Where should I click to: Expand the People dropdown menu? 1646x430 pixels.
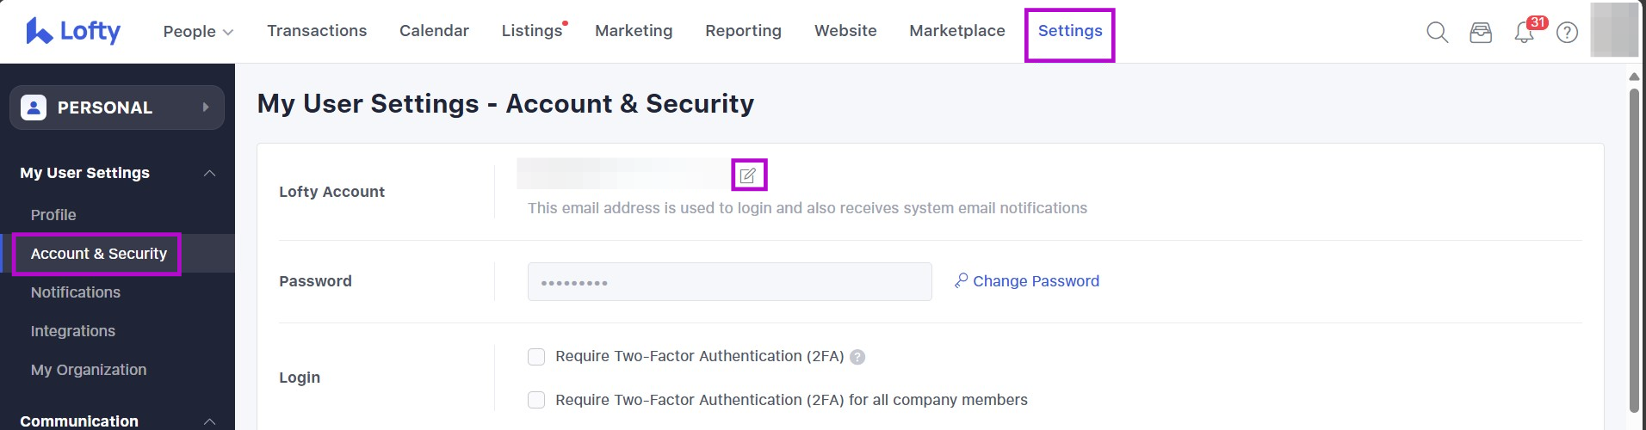198,32
